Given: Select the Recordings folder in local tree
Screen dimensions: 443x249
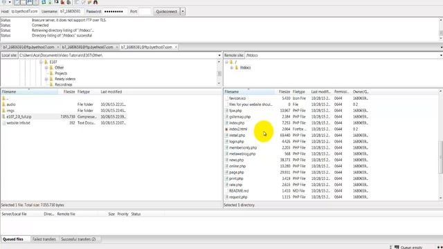Looking at the screenshot, I should (63, 84).
